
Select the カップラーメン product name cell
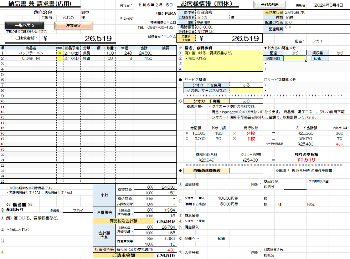[x=31, y=53]
